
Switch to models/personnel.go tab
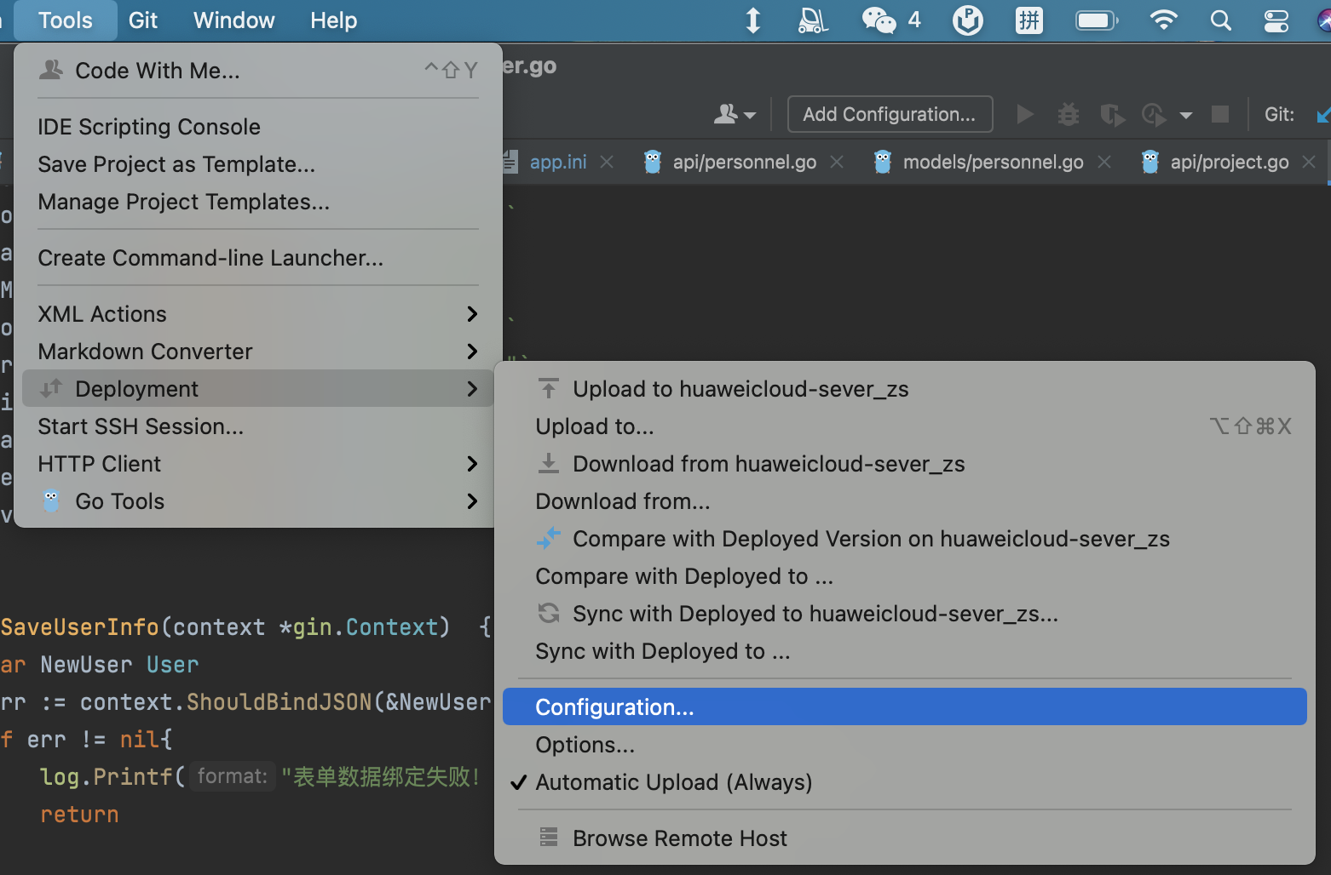pos(992,162)
